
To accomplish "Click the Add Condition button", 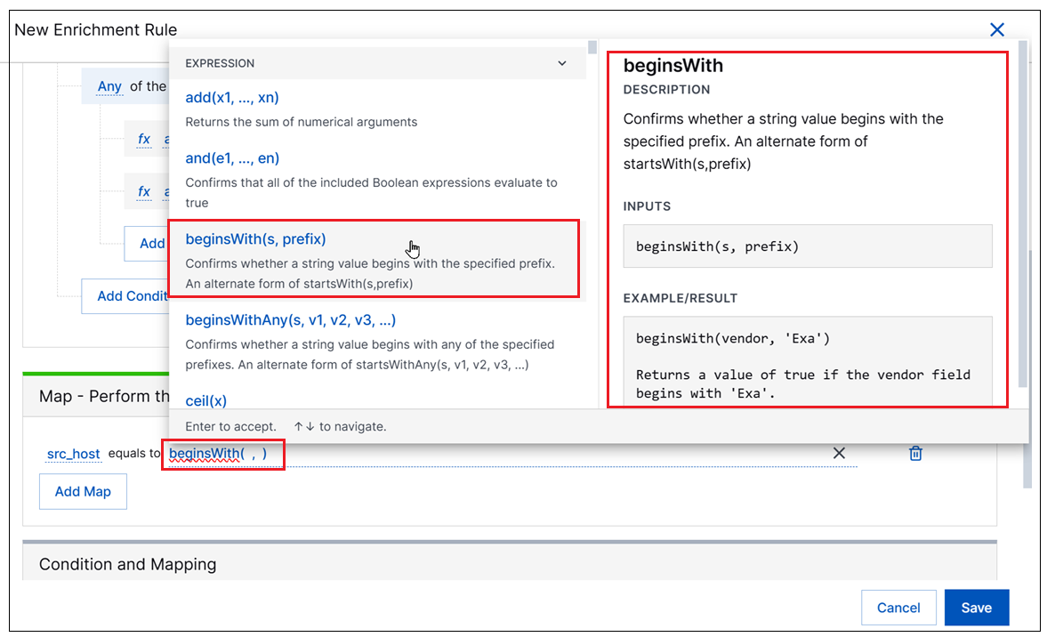I will click(125, 296).
